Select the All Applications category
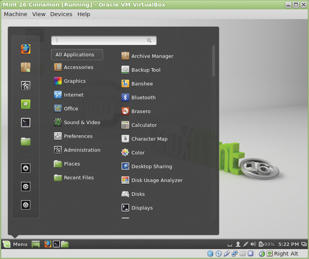Image resolution: width=309 pixels, height=259 pixels. (x=77, y=55)
